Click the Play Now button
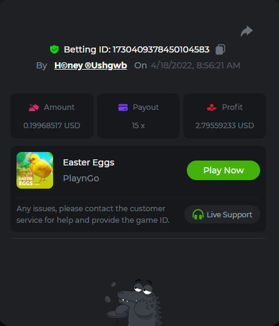 (223, 170)
